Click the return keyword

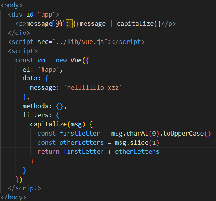[x=48, y=152]
